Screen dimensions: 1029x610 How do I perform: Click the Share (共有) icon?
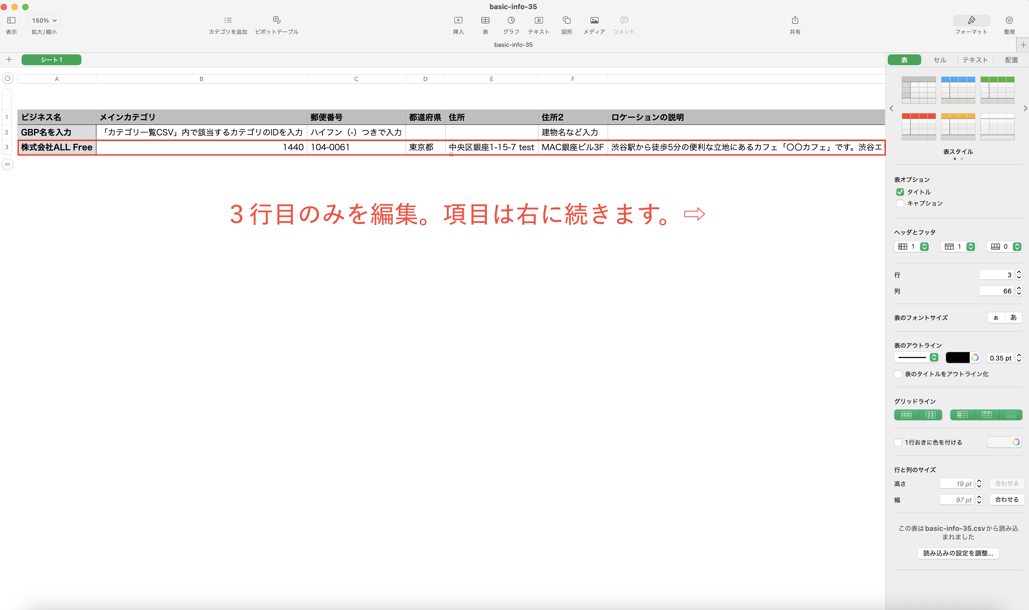pos(795,20)
